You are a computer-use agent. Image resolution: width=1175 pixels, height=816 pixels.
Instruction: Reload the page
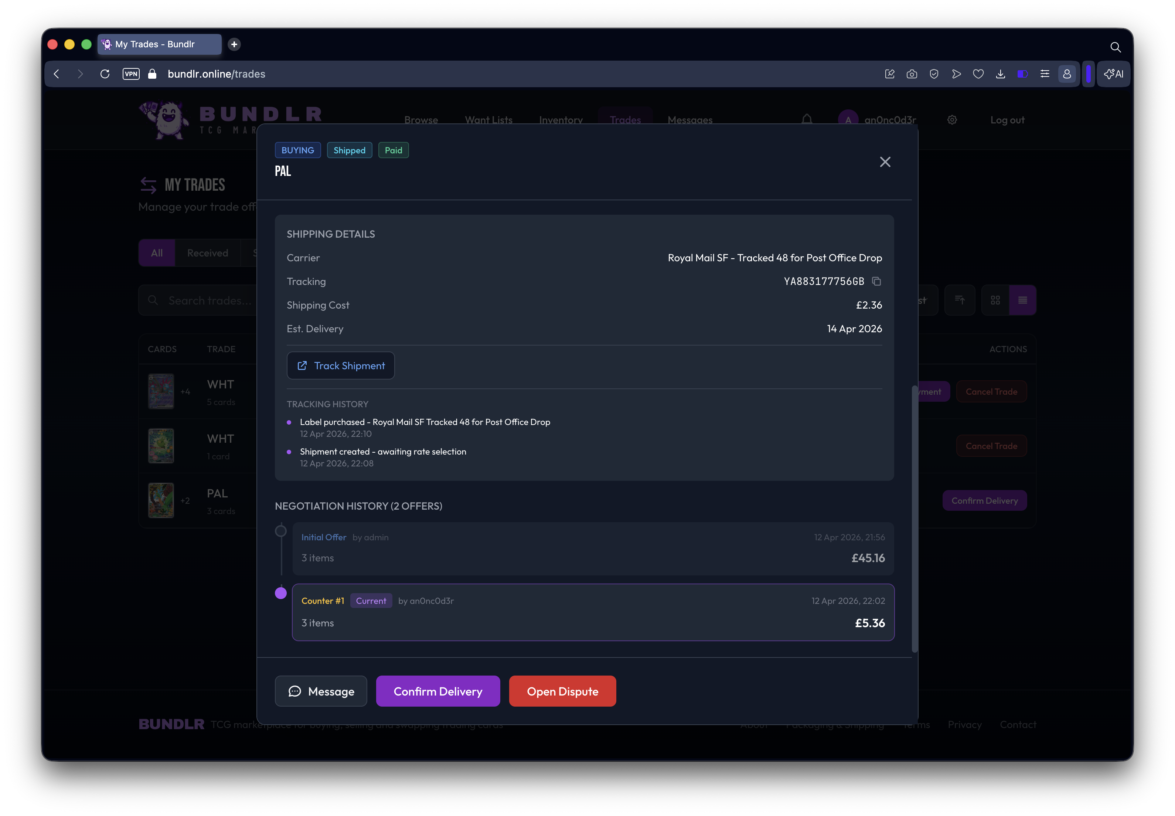105,74
